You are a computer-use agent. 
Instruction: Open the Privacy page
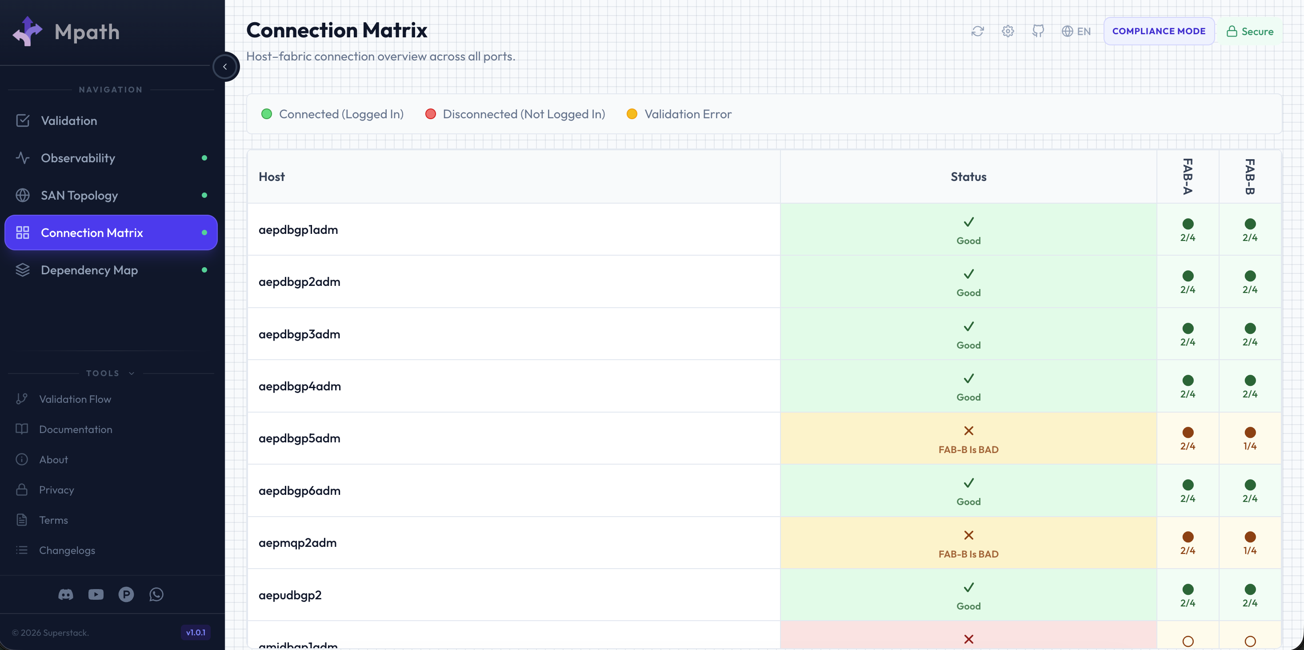[111, 490]
